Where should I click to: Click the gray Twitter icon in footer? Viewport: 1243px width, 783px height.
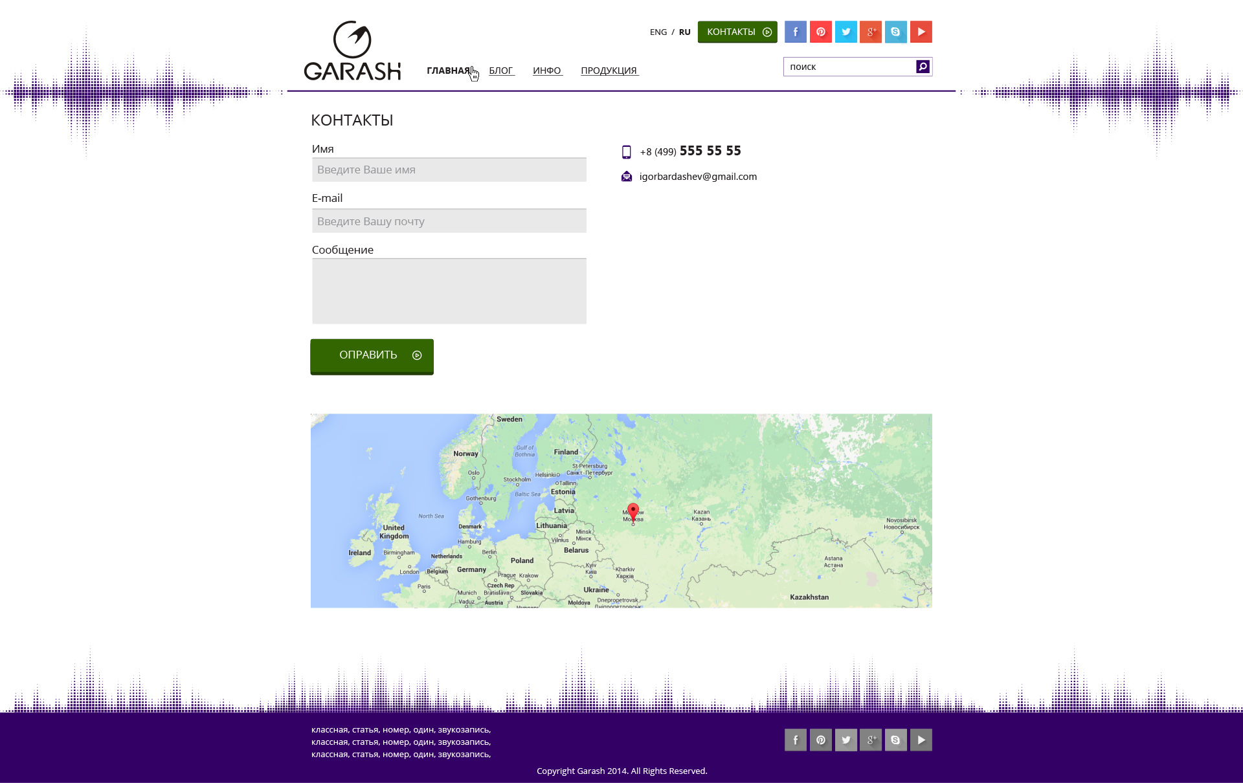click(845, 740)
